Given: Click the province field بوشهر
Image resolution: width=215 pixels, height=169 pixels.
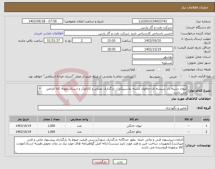Looking at the screenshot, I should tap(153, 56).
